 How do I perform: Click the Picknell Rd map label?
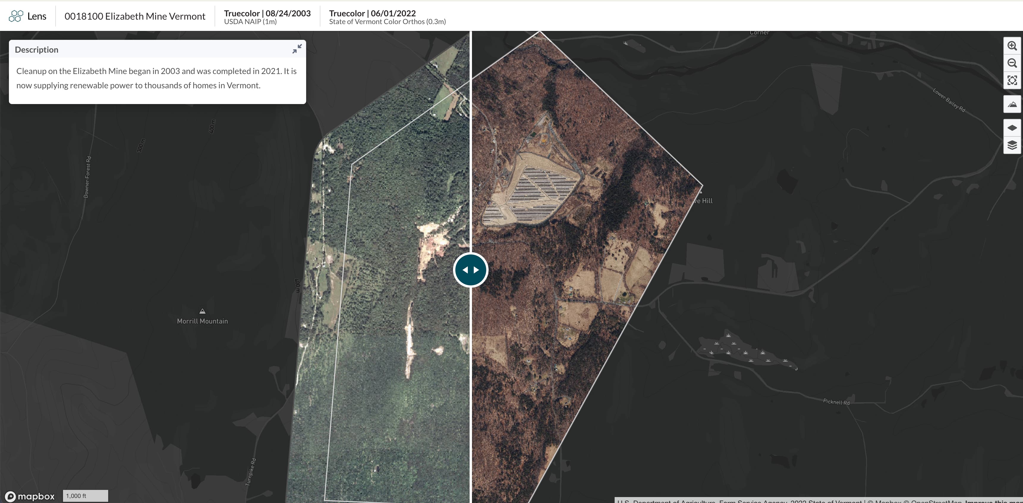836,402
